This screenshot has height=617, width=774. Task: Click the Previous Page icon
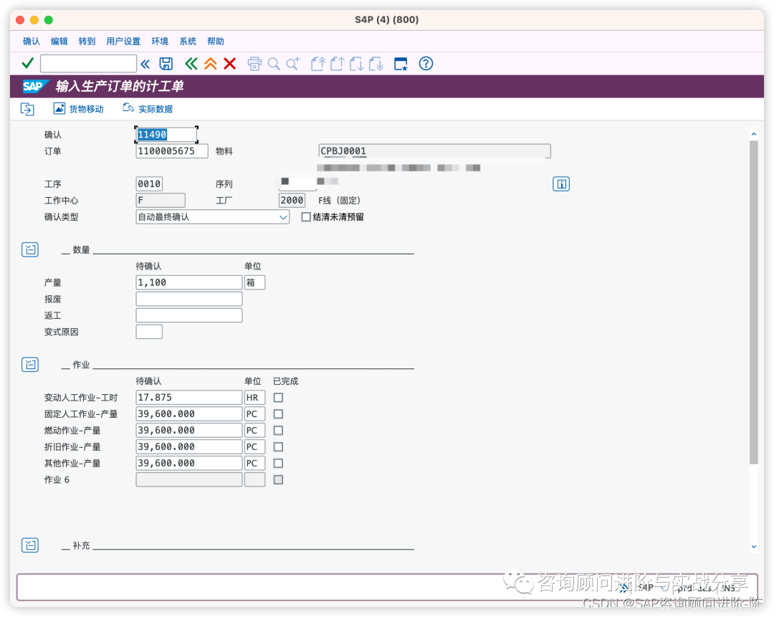click(x=337, y=64)
